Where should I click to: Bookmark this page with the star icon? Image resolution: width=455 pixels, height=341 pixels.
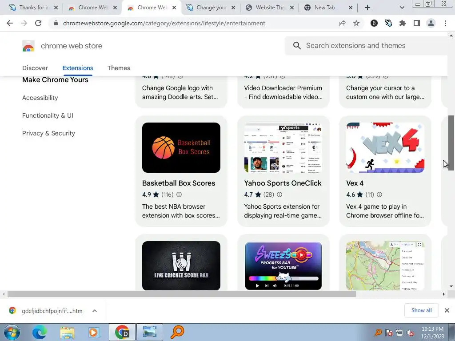(x=356, y=23)
